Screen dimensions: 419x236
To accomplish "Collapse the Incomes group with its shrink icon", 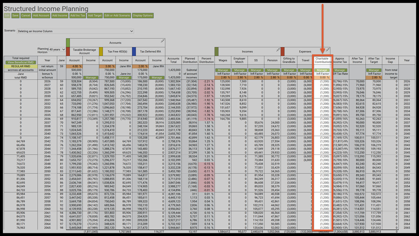I will tap(278, 49).
